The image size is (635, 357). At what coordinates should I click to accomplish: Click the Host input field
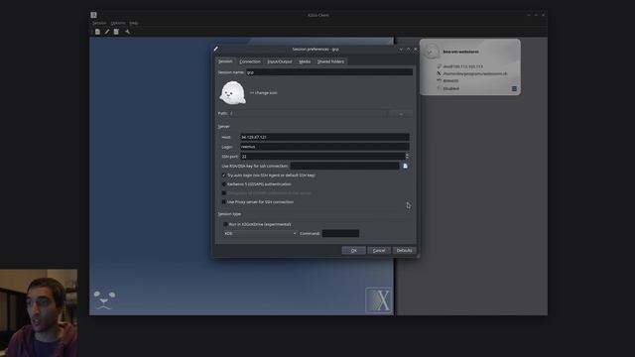pyautogui.click(x=324, y=137)
